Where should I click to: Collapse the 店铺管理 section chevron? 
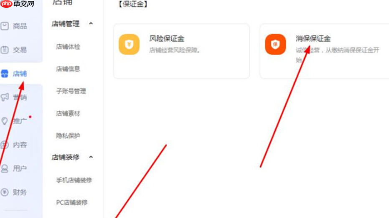pyautogui.click(x=91, y=24)
